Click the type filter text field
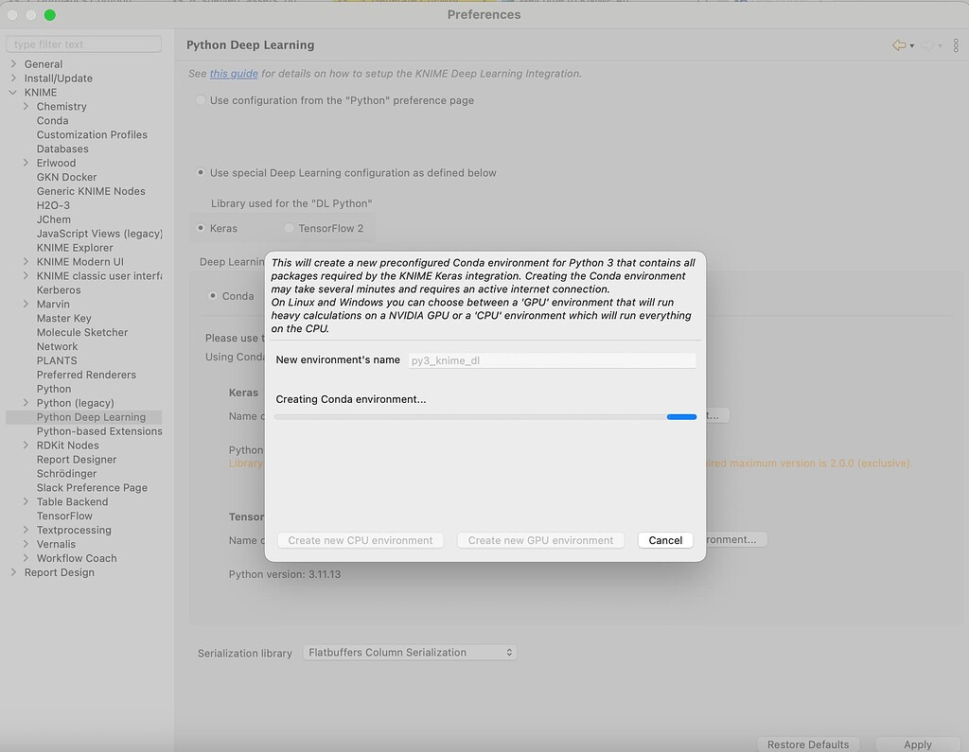969x752 pixels. (82, 44)
